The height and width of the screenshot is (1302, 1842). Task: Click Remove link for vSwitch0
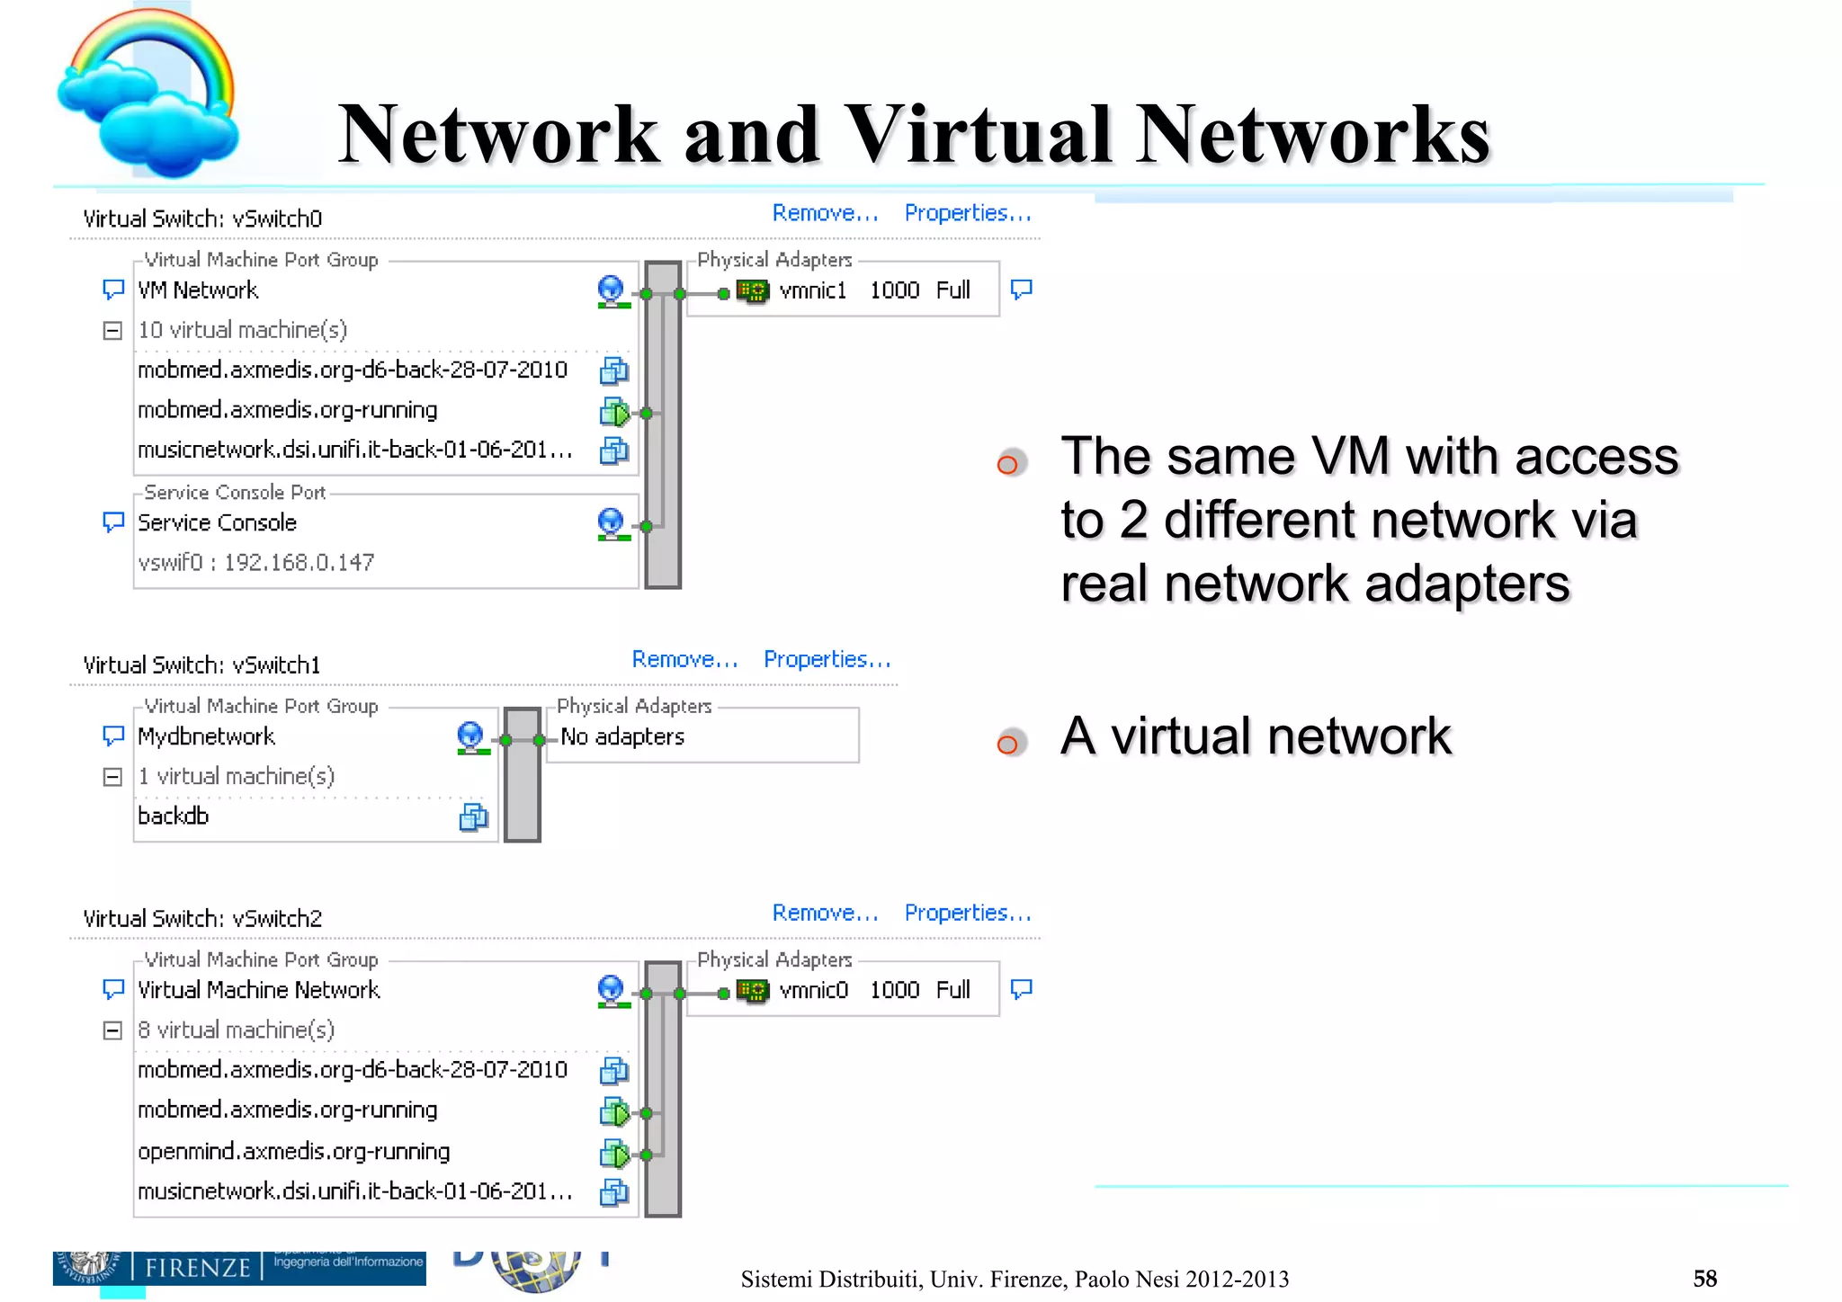tap(825, 213)
